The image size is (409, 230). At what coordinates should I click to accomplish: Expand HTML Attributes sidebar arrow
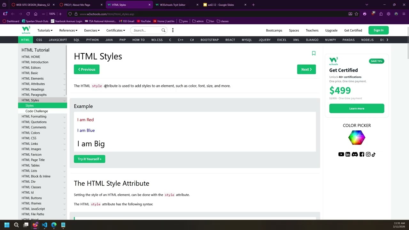[x=65, y=84]
